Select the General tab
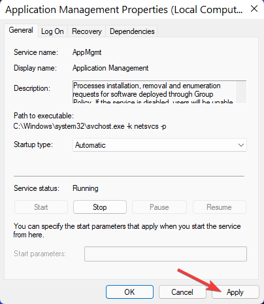Image resolution: width=264 pixels, height=304 pixels. 21,30
